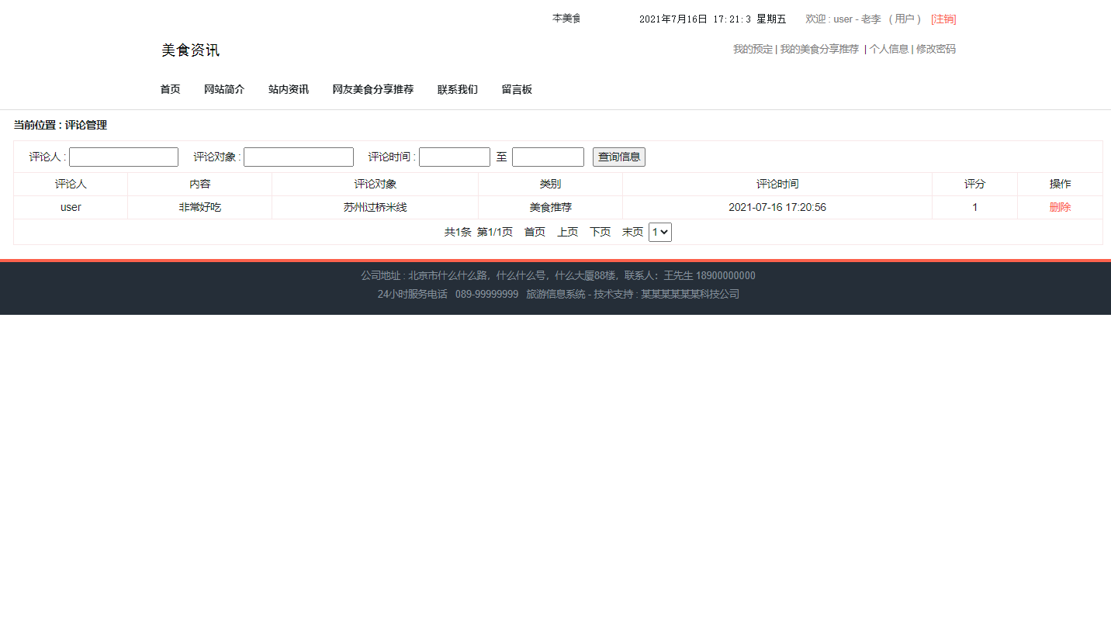Image resolution: width=1111 pixels, height=618 pixels.
Task: Click the 美食推荐 category cell
Action: 551,207
